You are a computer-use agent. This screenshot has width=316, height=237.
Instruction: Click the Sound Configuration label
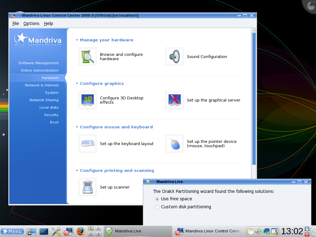207,57
